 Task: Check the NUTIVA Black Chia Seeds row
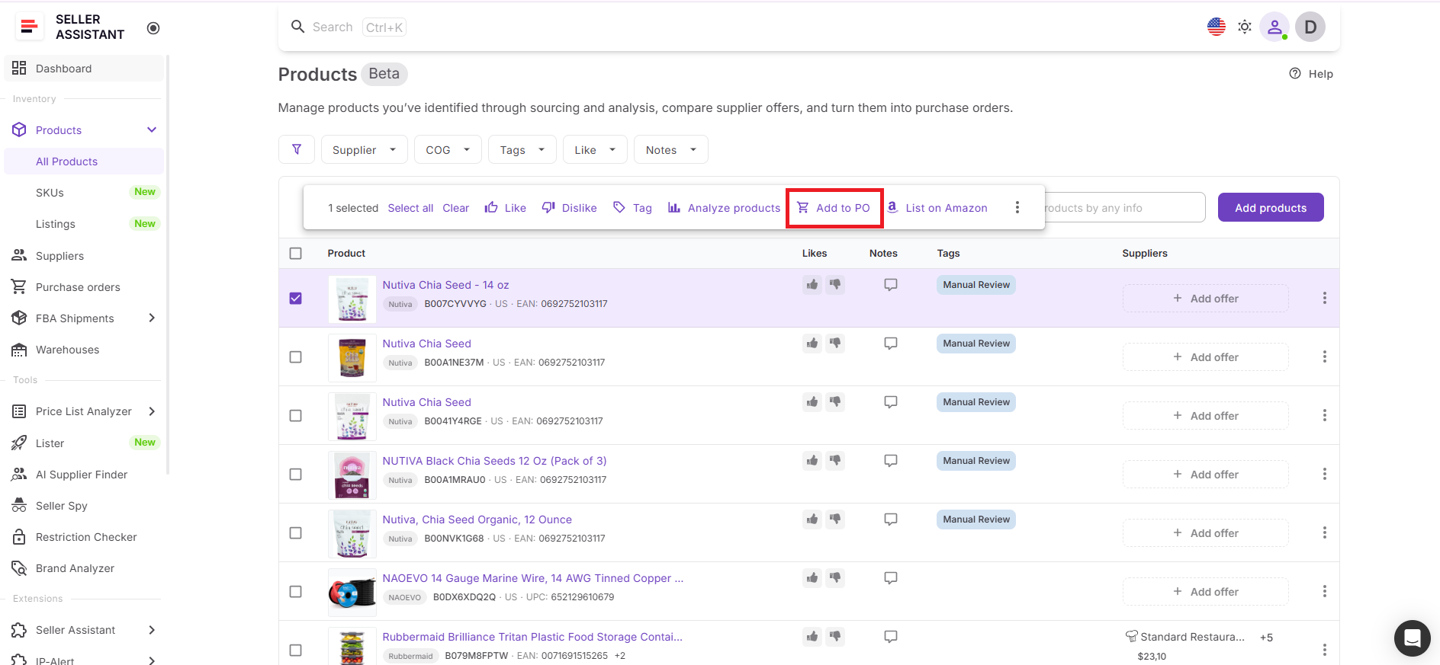(x=296, y=475)
